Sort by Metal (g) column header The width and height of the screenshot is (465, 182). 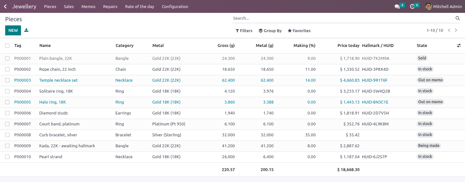(x=264, y=46)
